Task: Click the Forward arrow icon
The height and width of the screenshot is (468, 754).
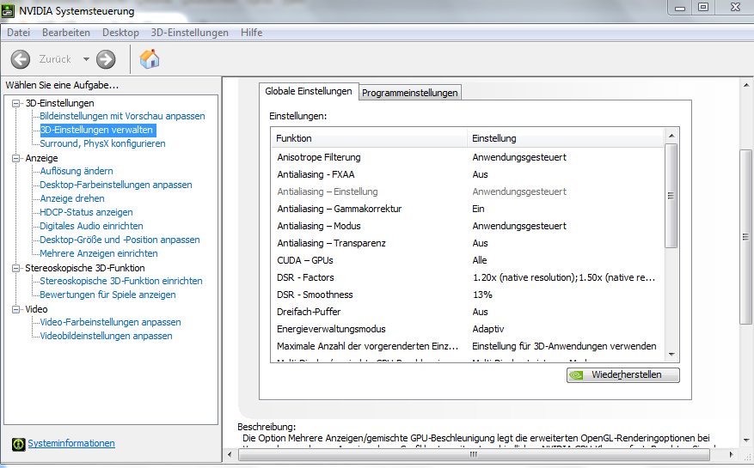Action: click(x=106, y=59)
